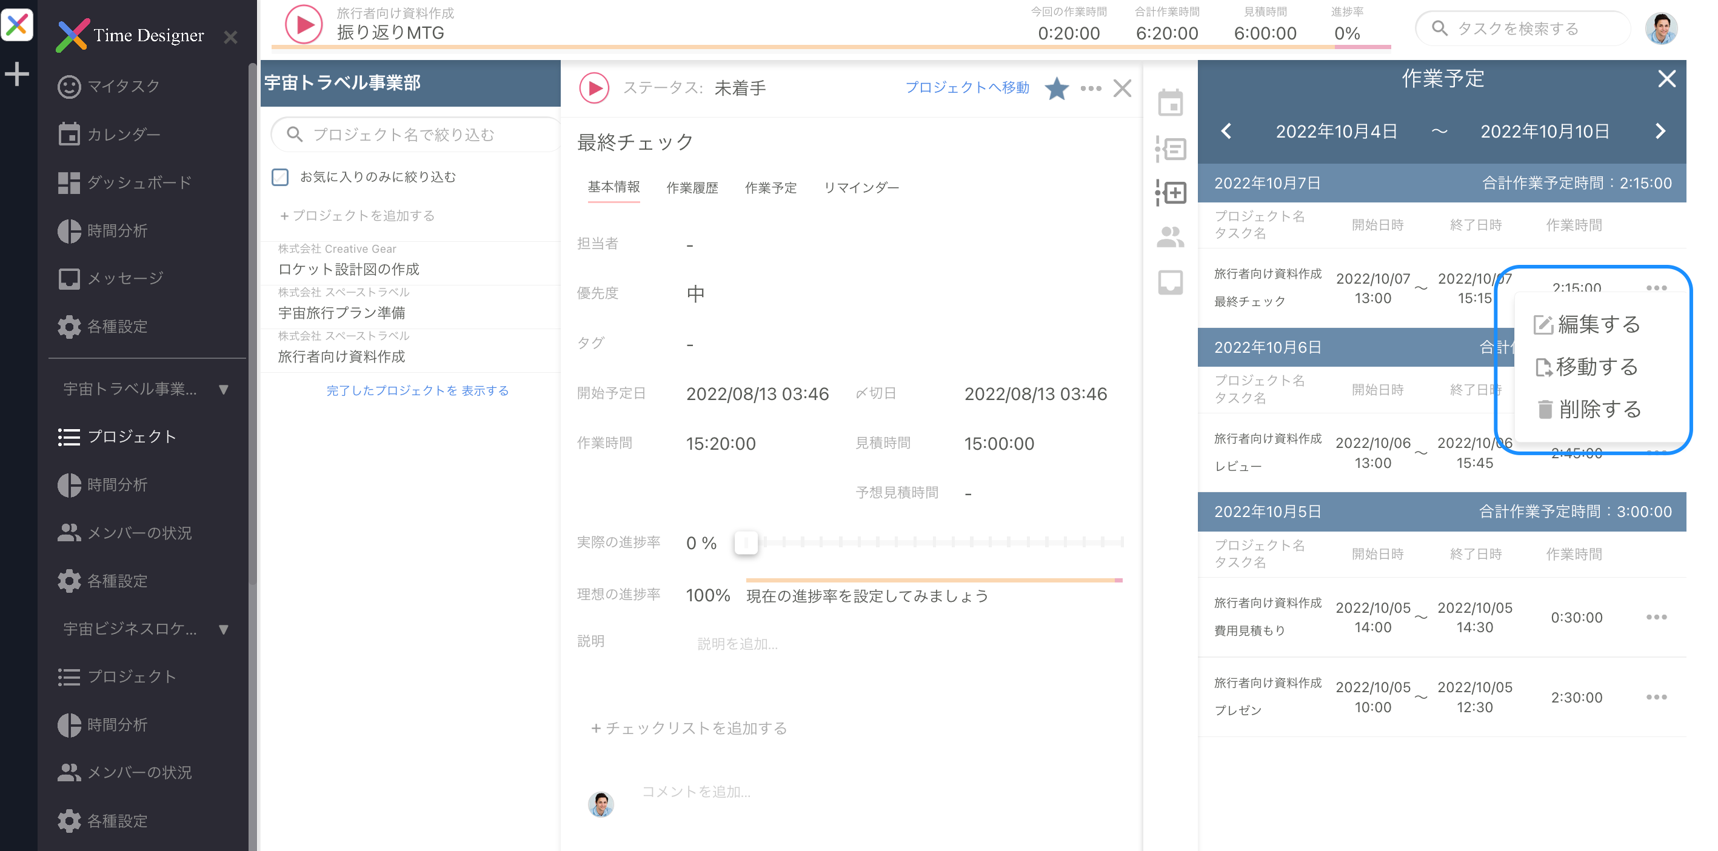Click the favorite star icon

(1057, 88)
